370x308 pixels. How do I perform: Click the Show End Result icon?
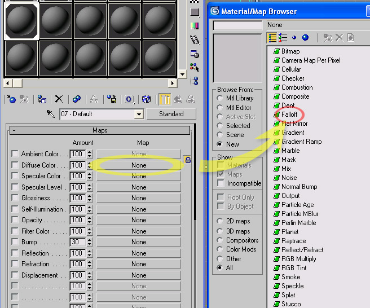(x=165, y=99)
